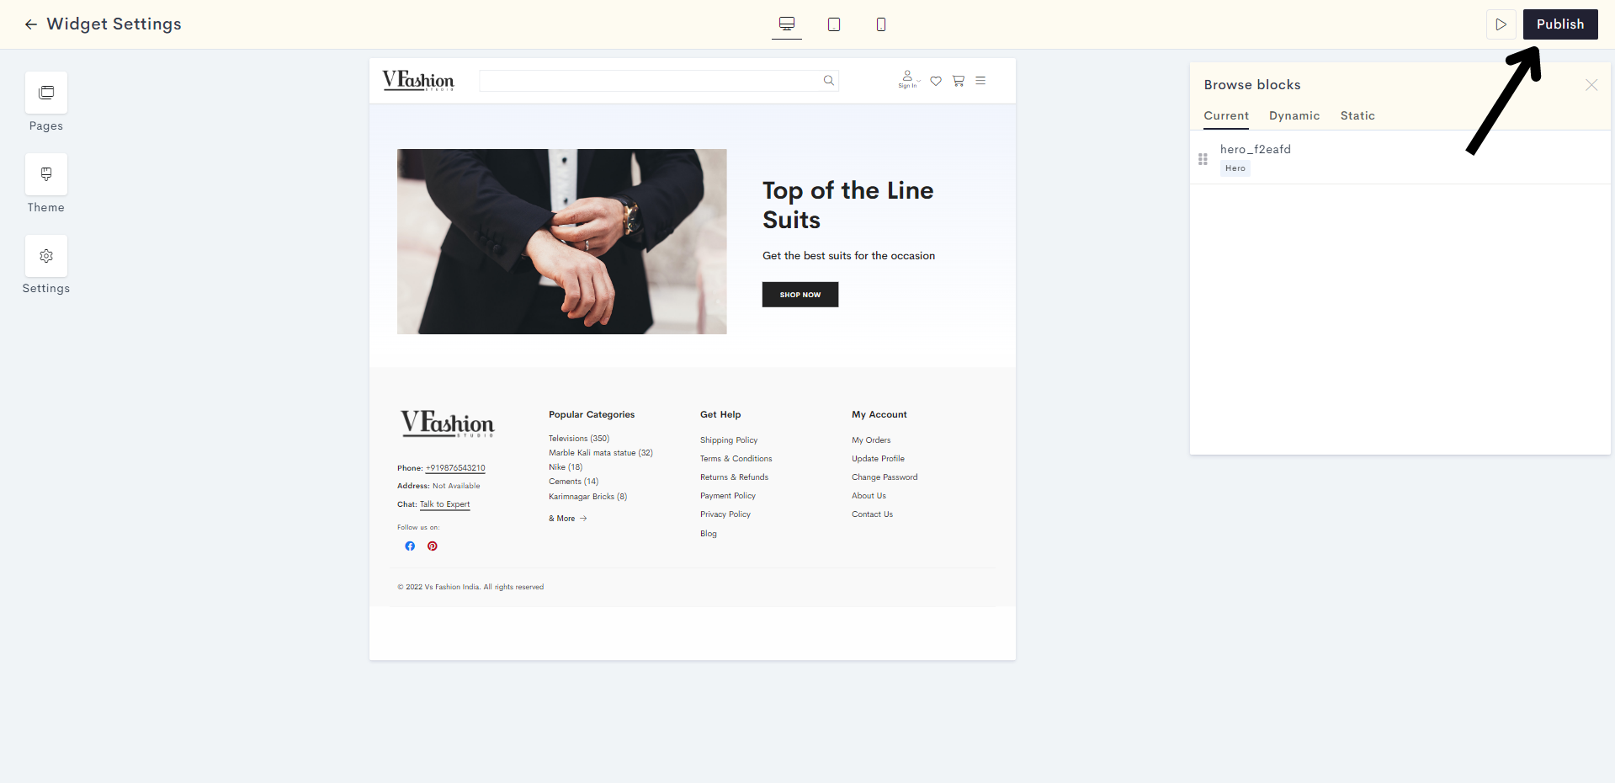Click the Televisions (350) category
This screenshot has width=1615, height=783.
tap(579, 439)
